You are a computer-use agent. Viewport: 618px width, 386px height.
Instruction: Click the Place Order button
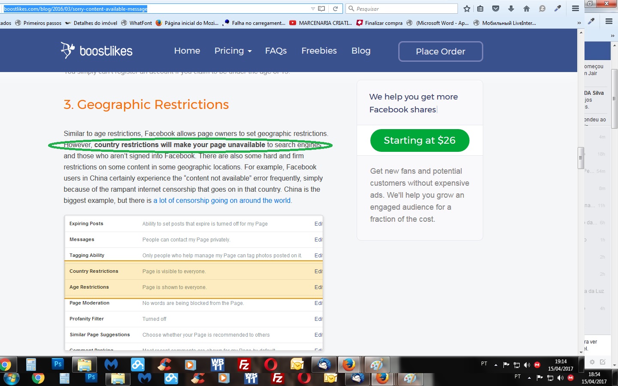pyautogui.click(x=441, y=51)
